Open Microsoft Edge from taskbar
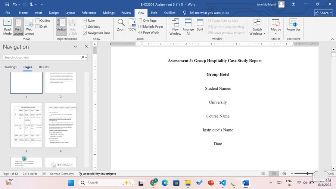 coord(165,183)
